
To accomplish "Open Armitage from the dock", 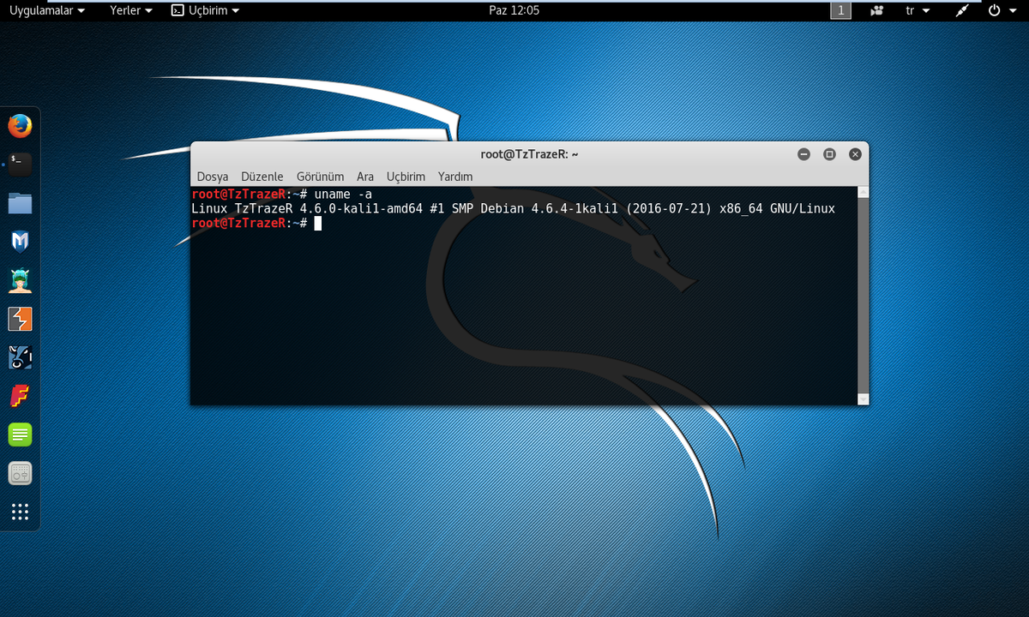I will [20, 280].
